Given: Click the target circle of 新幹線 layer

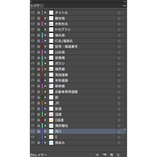Looking at the screenshot, I should point(119,86).
